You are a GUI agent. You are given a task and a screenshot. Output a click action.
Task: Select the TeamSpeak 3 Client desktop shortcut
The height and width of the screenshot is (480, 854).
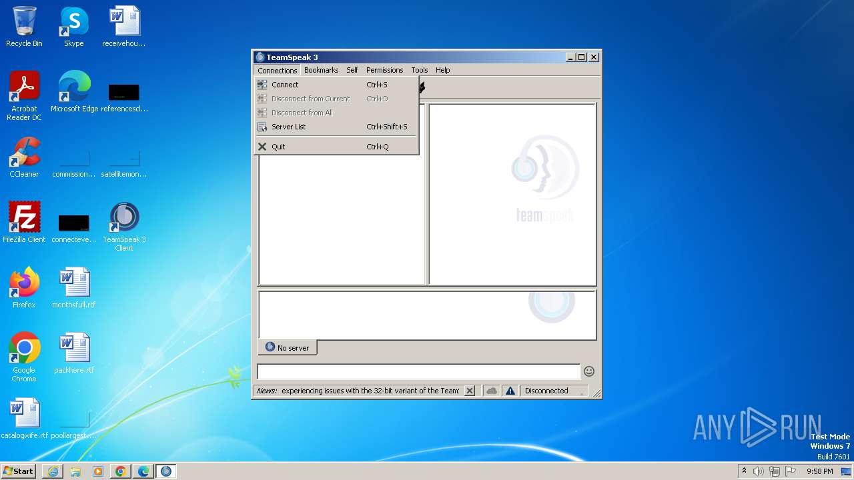click(x=124, y=227)
